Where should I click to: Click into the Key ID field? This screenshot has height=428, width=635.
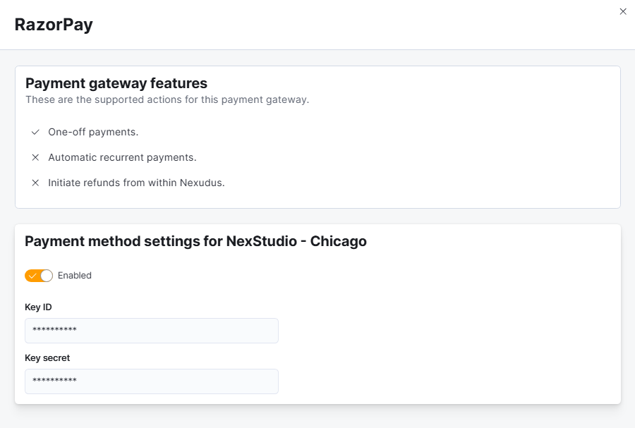[x=152, y=331]
